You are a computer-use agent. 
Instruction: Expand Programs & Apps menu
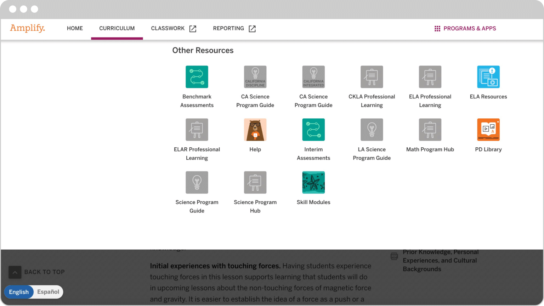pyautogui.click(x=465, y=28)
